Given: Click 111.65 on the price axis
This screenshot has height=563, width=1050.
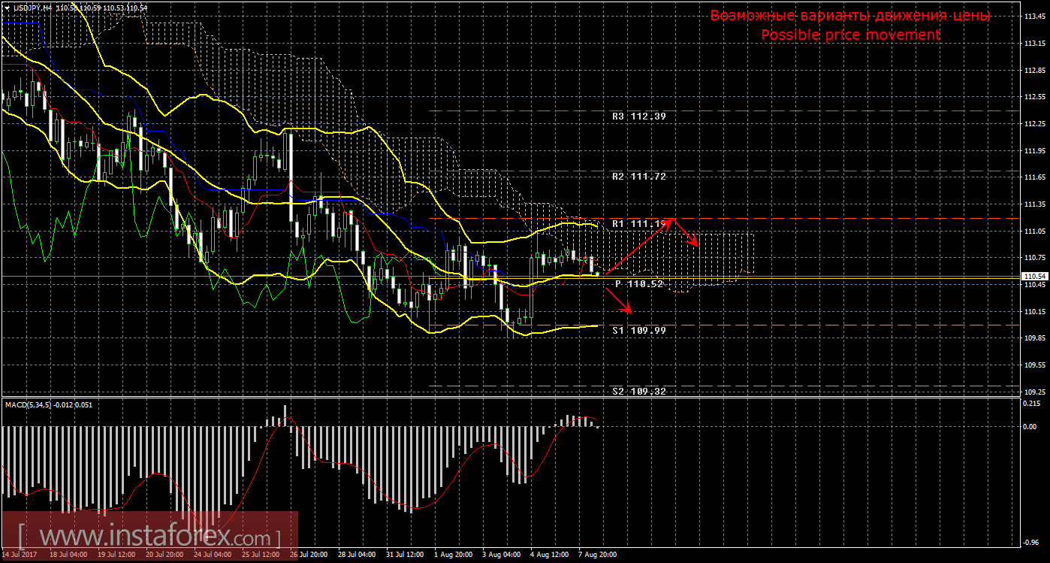Looking at the screenshot, I should pyautogui.click(x=1034, y=177).
